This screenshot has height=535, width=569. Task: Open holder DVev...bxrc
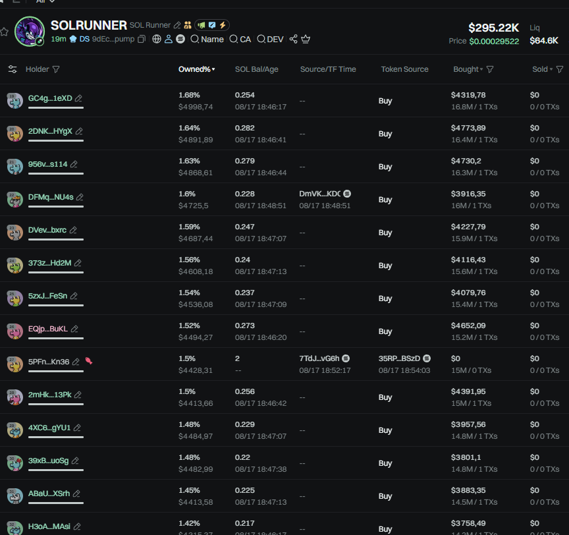pos(47,230)
